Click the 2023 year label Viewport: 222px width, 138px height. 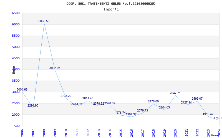coord(208,133)
